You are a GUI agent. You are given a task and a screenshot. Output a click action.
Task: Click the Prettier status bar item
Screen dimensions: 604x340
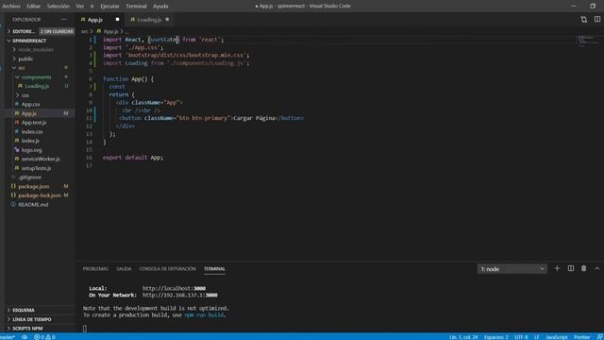[582, 337]
